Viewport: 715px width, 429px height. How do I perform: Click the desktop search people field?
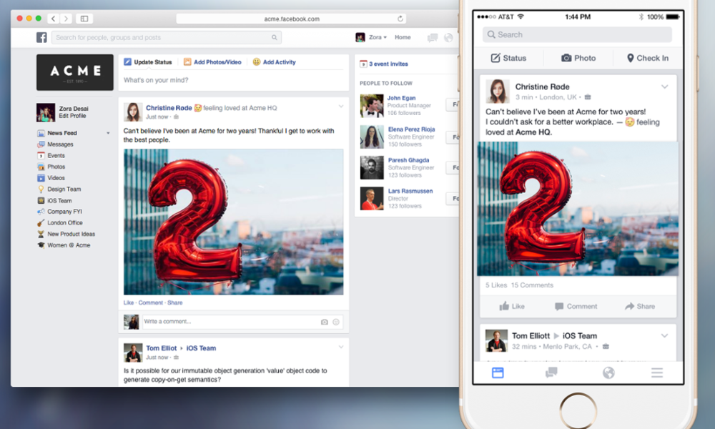[166, 37]
